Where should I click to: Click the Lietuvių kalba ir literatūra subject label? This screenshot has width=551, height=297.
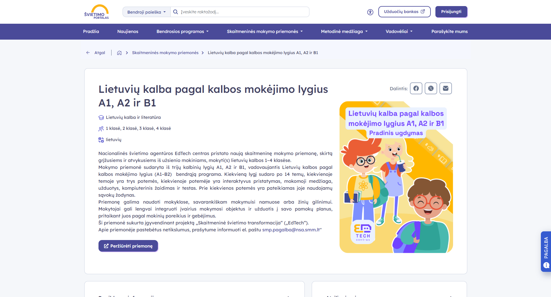133,117
